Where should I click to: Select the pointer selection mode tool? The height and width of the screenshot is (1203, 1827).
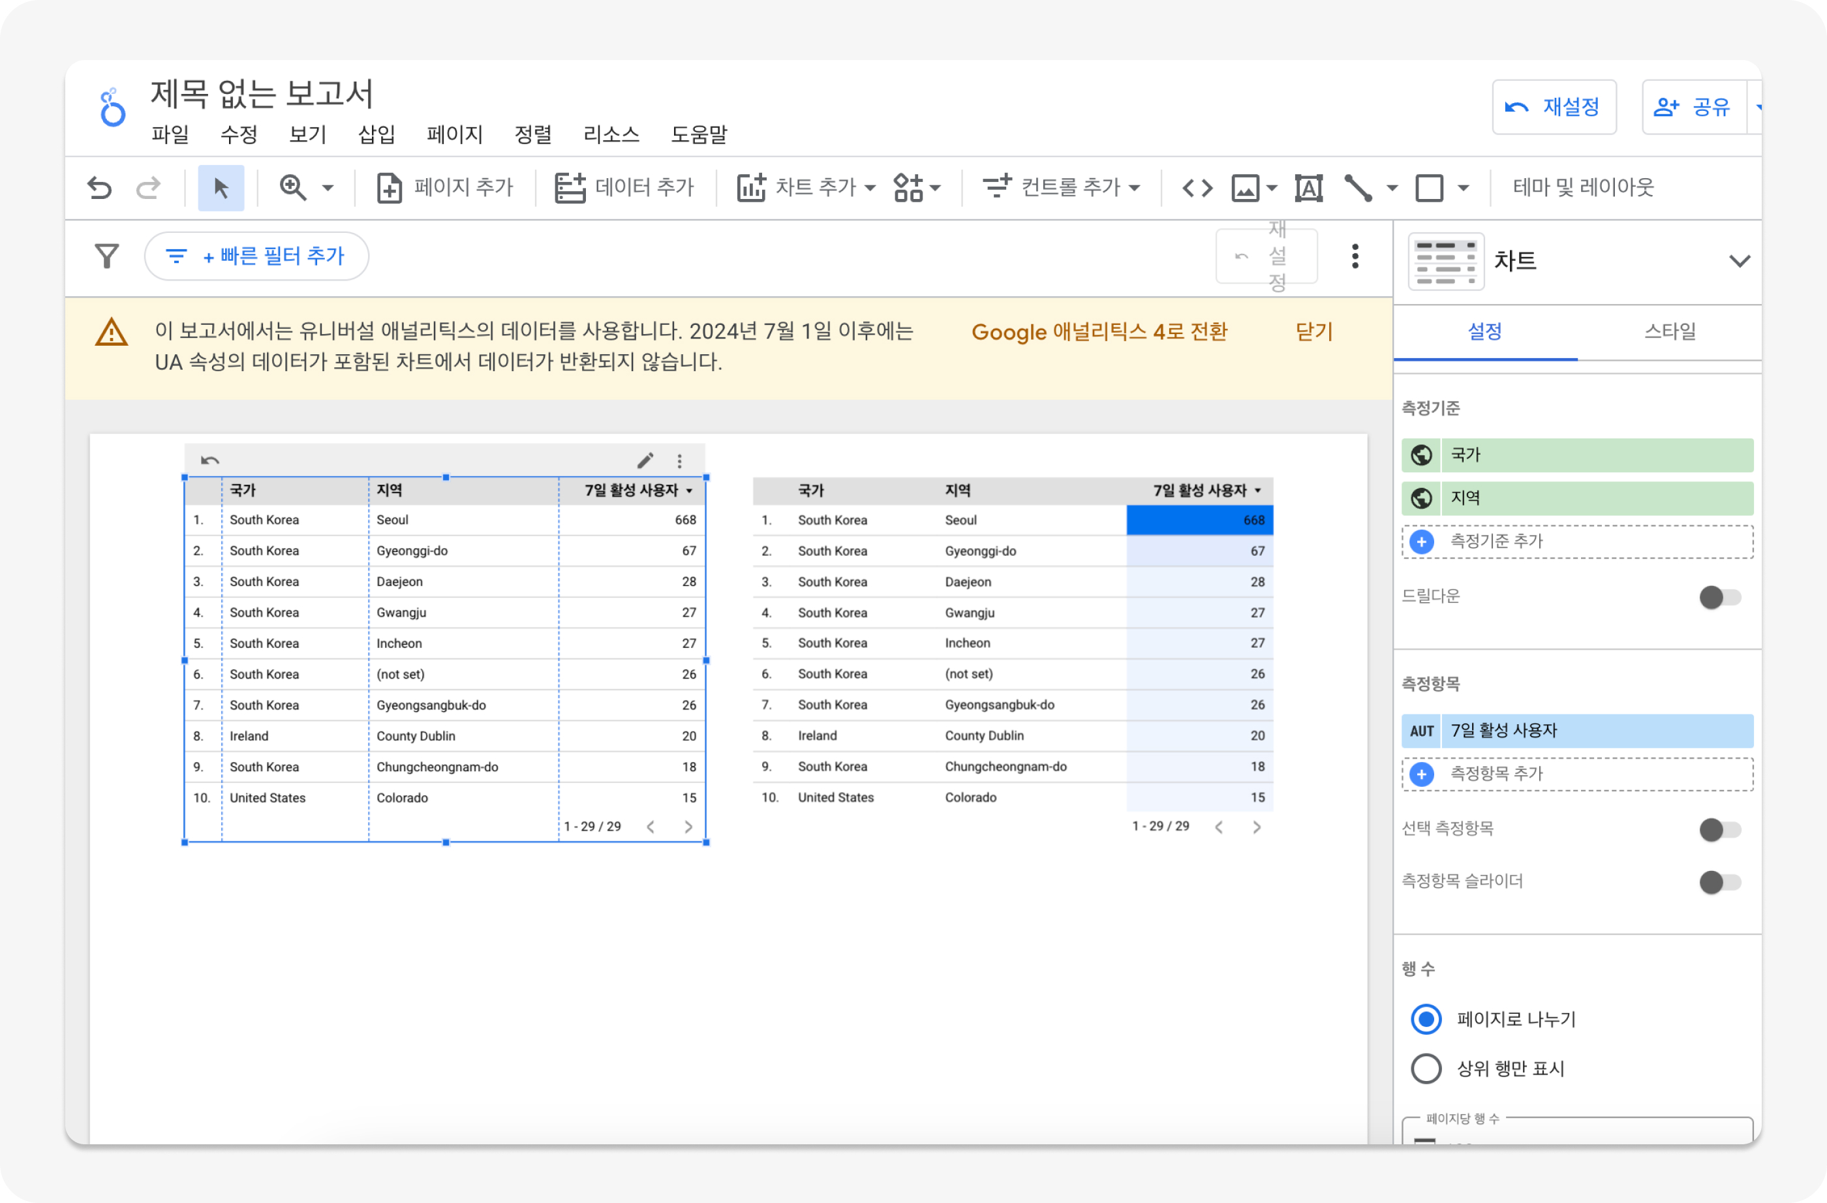221,187
